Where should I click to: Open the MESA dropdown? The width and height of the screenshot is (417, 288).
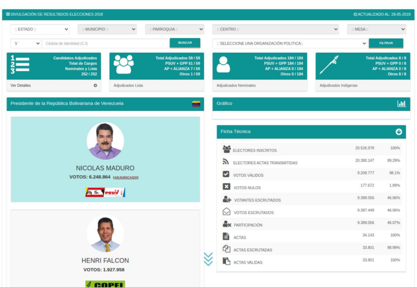click(375, 29)
